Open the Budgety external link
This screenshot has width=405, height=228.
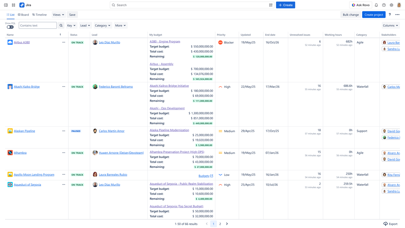point(206,176)
